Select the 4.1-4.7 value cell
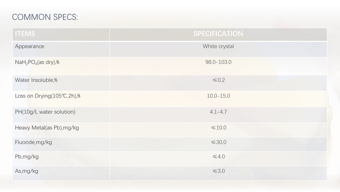 tap(218, 112)
